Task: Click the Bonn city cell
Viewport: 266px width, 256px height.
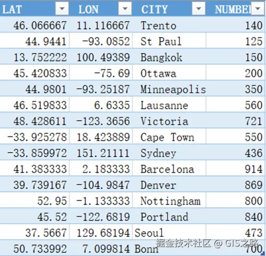Action: tap(169, 248)
